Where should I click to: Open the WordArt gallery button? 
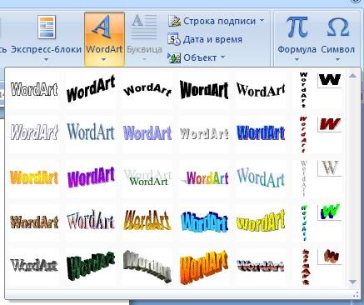(104, 39)
